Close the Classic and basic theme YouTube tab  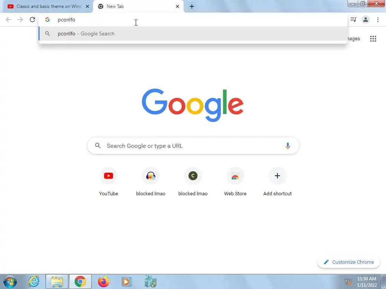coord(87,6)
